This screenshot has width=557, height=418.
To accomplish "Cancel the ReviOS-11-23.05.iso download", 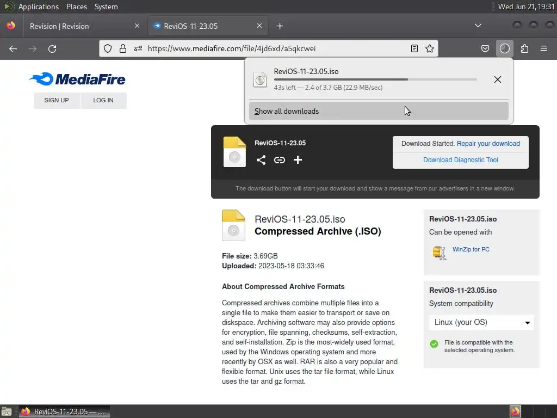I will 497,79.
